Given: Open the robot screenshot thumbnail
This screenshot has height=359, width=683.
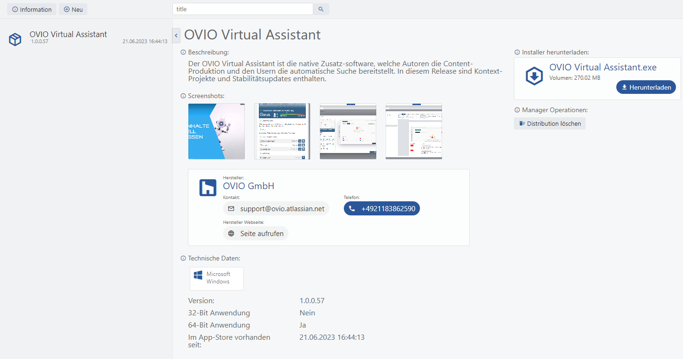Looking at the screenshot, I should (216, 131).
